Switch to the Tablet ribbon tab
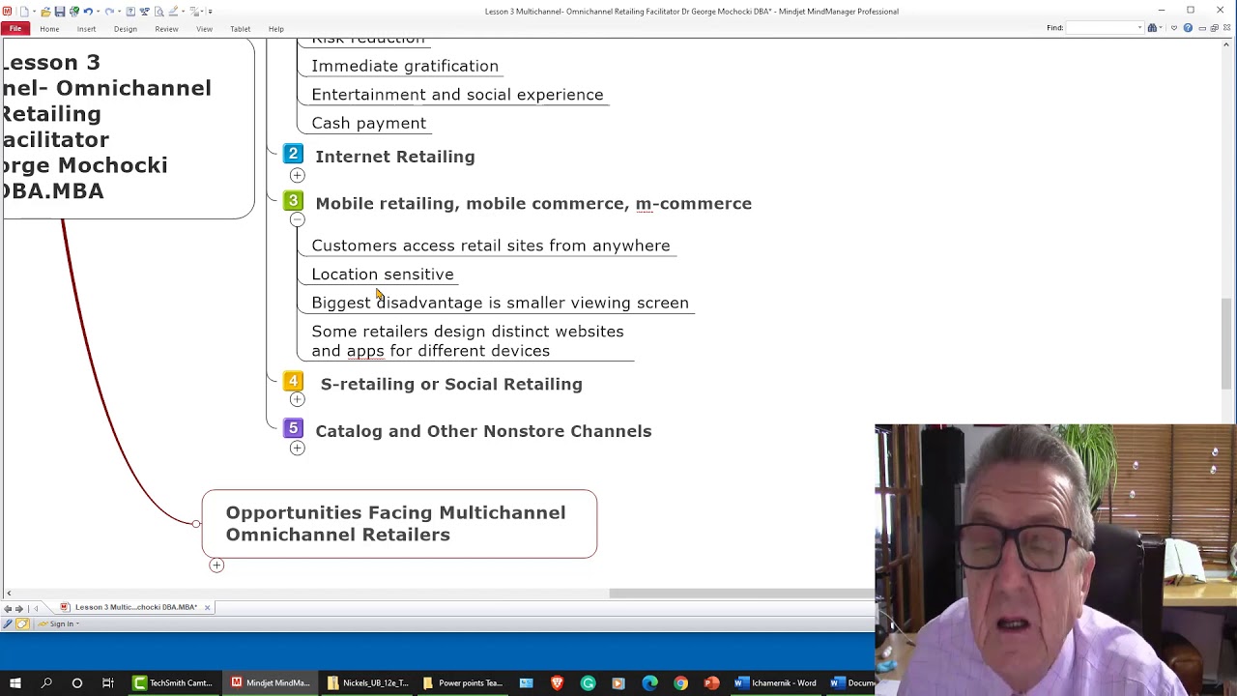Screen dimensions: 1237x696 pyautogui.click(x=241, y=29)
